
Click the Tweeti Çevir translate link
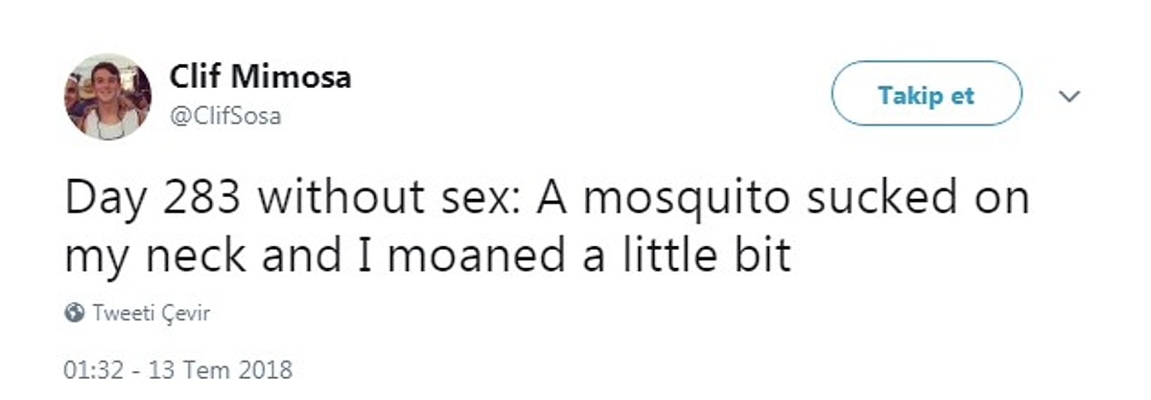[x=150, y=313]
